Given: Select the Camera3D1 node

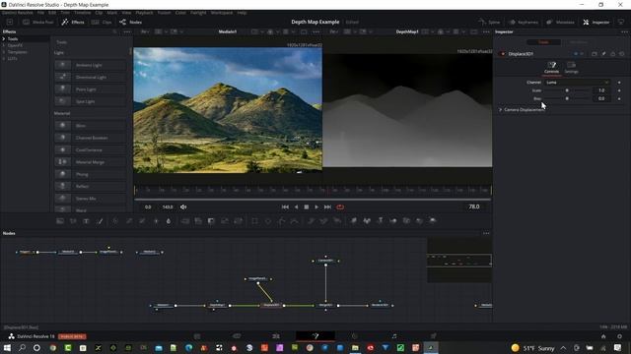Looking at the screenshot, I should [325, 261].
